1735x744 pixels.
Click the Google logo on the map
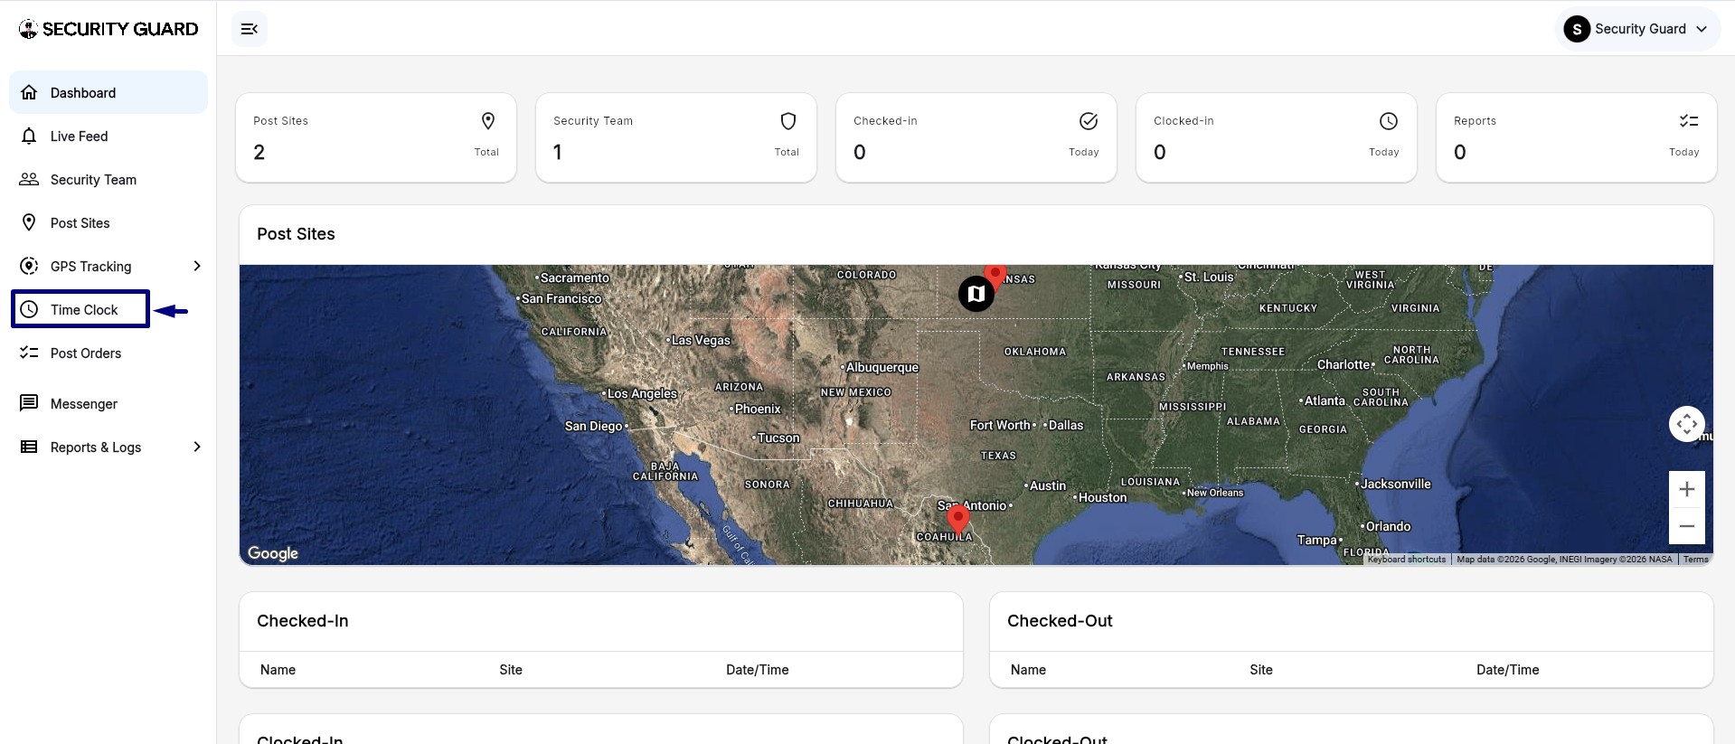(x=273, y=553)
